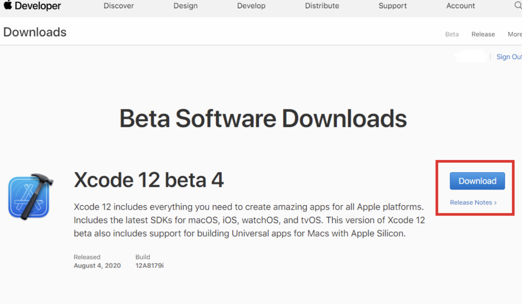Open the Develop menu
Viewport: 522px width, 304px height.
[x=251, y=6]
